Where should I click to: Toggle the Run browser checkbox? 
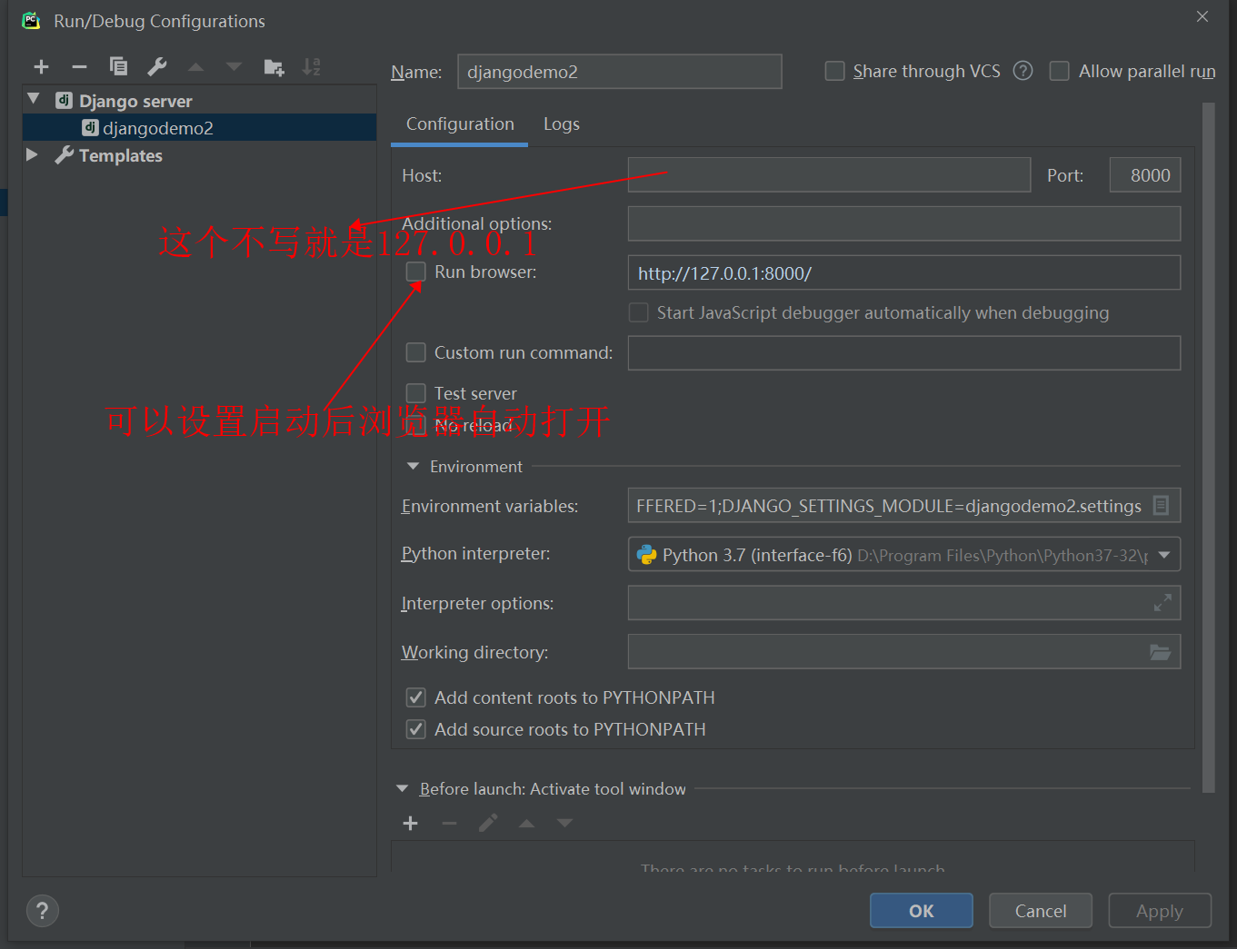[415, 272]
